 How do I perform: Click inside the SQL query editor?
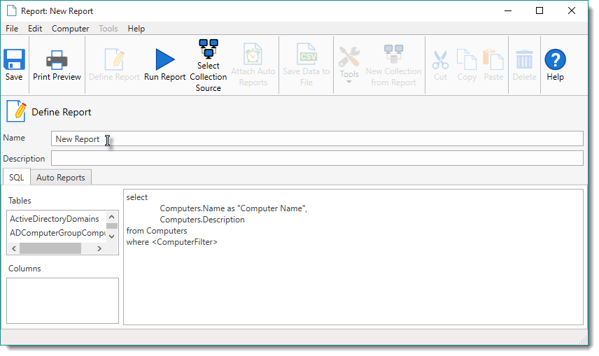pos(353,280)
